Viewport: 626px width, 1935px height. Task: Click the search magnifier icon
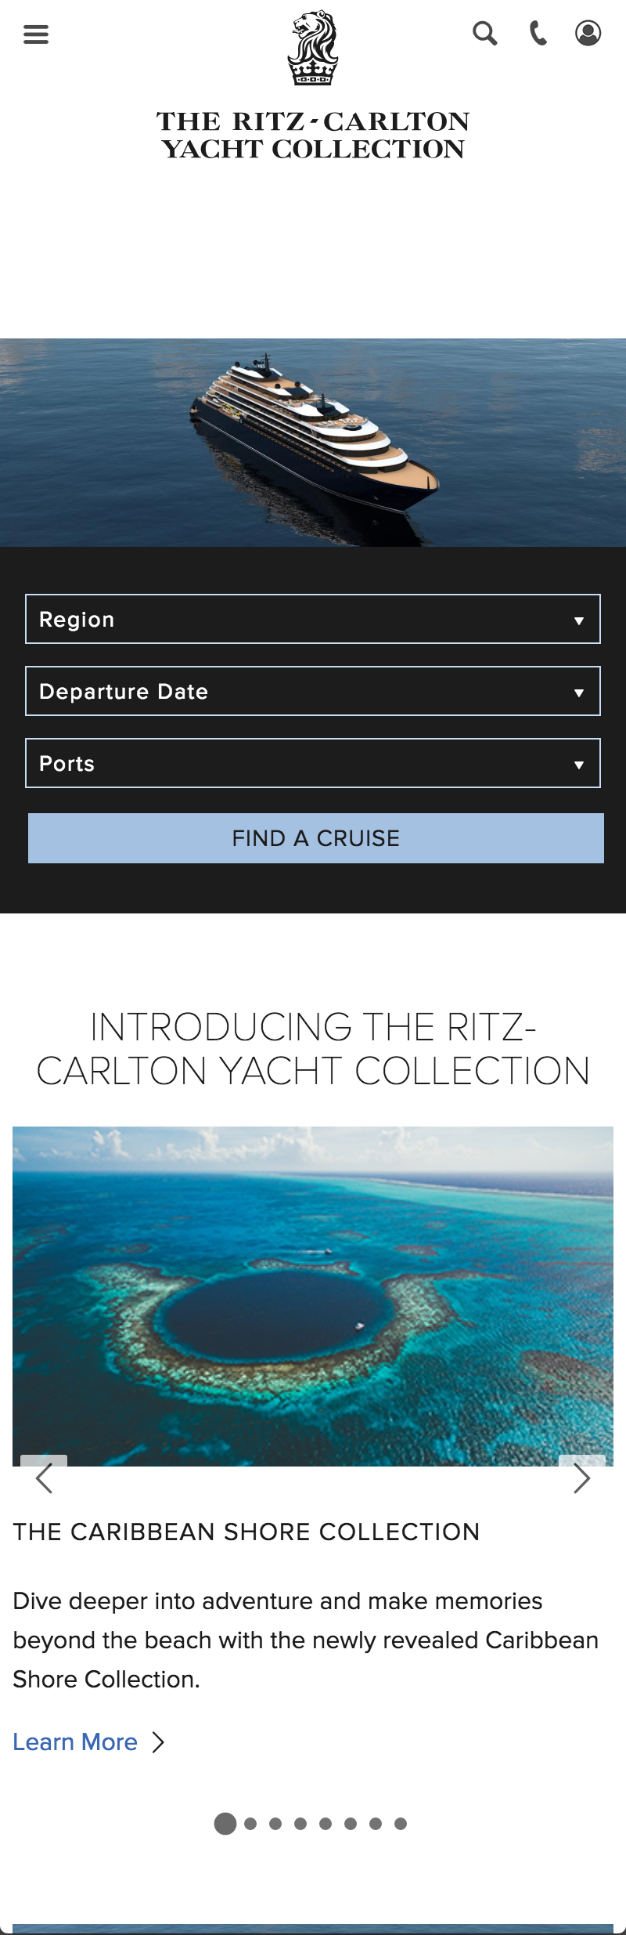pyautogui.click(x=485, y=33)
